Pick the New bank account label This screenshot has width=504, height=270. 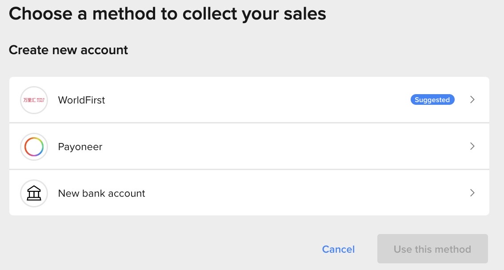102,193
